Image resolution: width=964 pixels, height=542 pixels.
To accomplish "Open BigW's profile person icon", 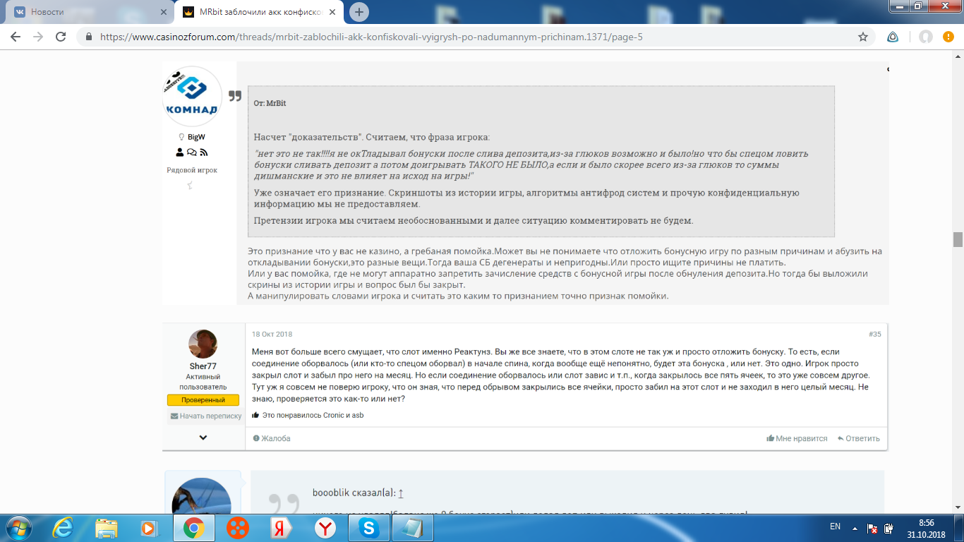I will click(180, 152).
